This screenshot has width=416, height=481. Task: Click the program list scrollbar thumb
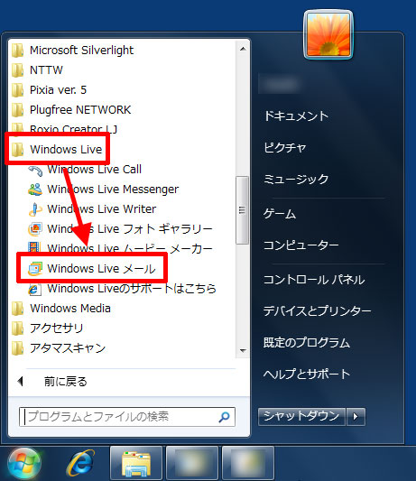coord(243,210)
